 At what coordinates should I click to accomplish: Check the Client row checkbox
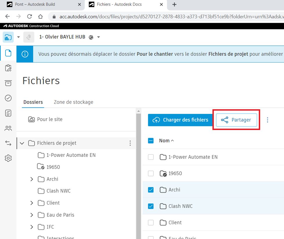pyautogui.click(x=151, y=223)
